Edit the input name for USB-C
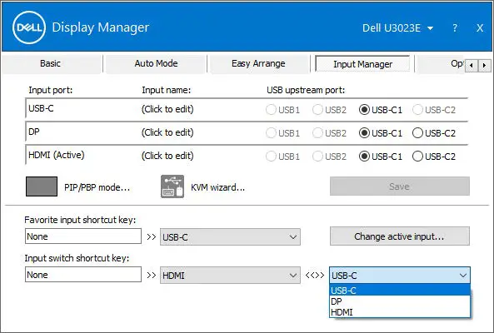 pyautogui.click(x=167, y=109)
